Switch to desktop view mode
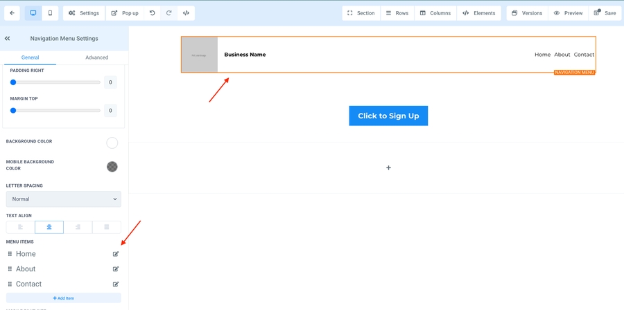Image resolution: width=624 pixels, height=310 pixels. pos(33,13)
